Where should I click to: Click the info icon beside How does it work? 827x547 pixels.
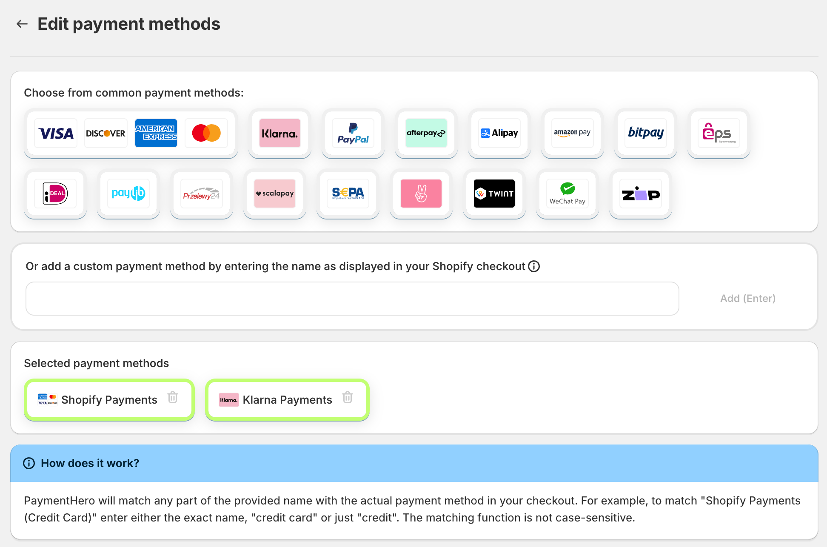(x=29, y=463)
